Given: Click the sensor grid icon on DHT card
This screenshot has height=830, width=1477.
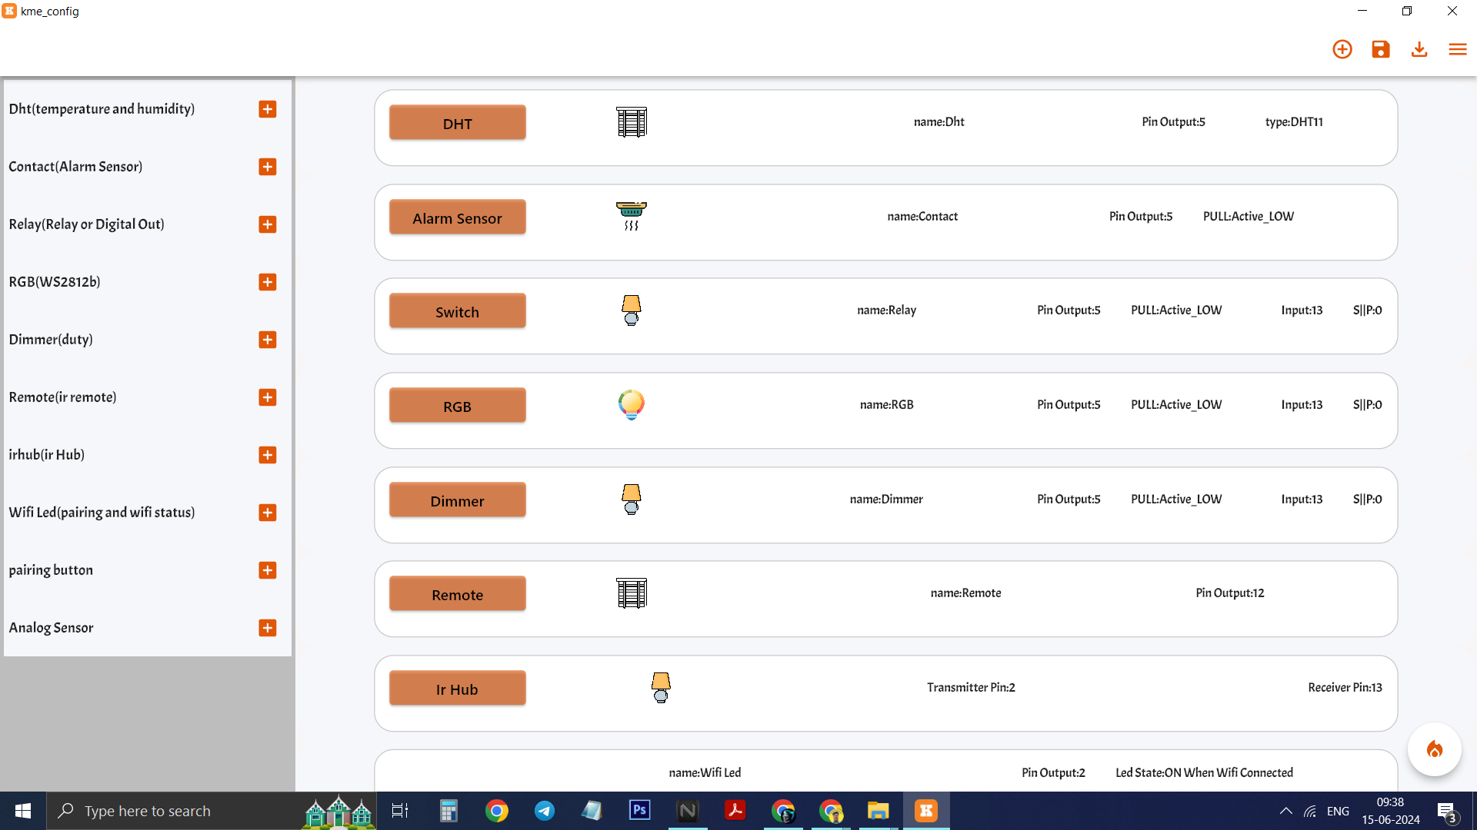Looking at the screenshot, I should (631, 121).
